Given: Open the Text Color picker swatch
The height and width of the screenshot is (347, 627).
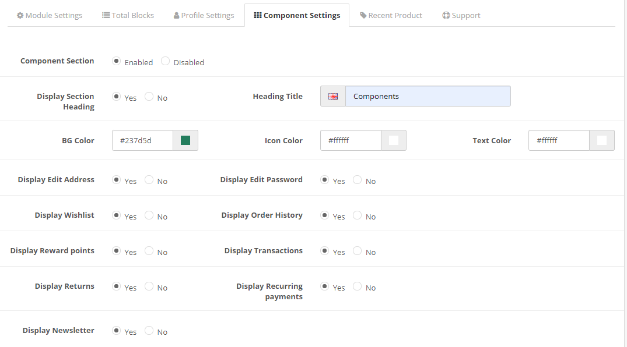Looking at the screenshot, I should pyautogui.click(x=602, y=140).
